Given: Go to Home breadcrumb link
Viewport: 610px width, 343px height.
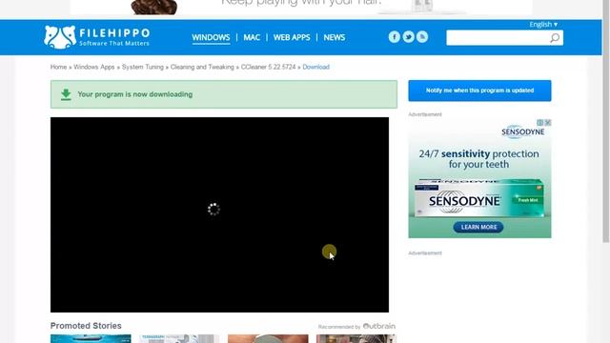Looking at the screenshot, I should [58, 67].
